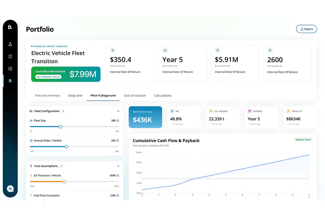Click the Annual Miles value 22K
The image size is (325, 217).
113,141
